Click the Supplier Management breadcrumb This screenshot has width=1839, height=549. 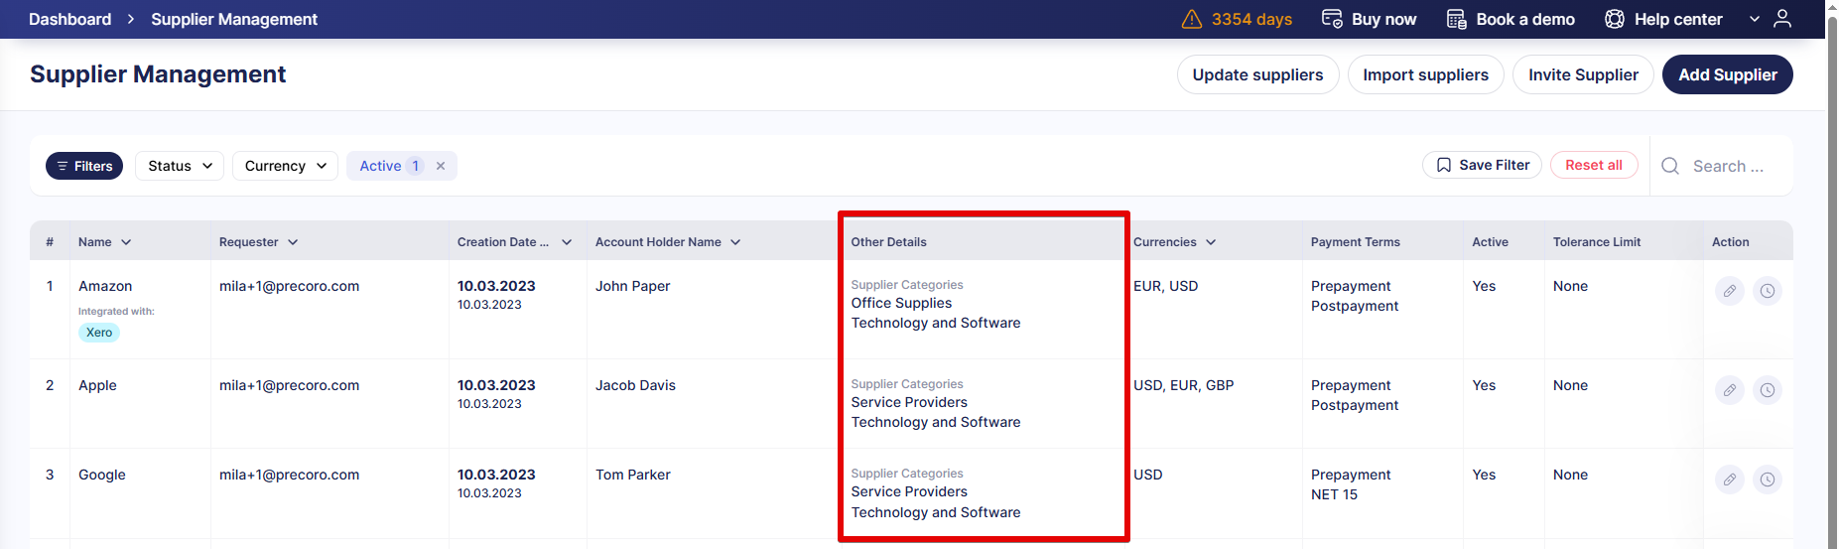pos(234,19)
